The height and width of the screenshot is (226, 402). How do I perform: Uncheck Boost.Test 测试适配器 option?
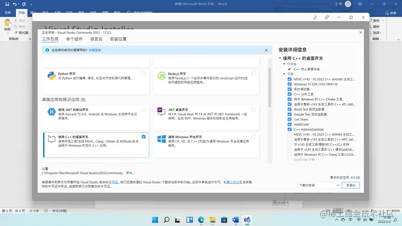(x=290, y=110)
